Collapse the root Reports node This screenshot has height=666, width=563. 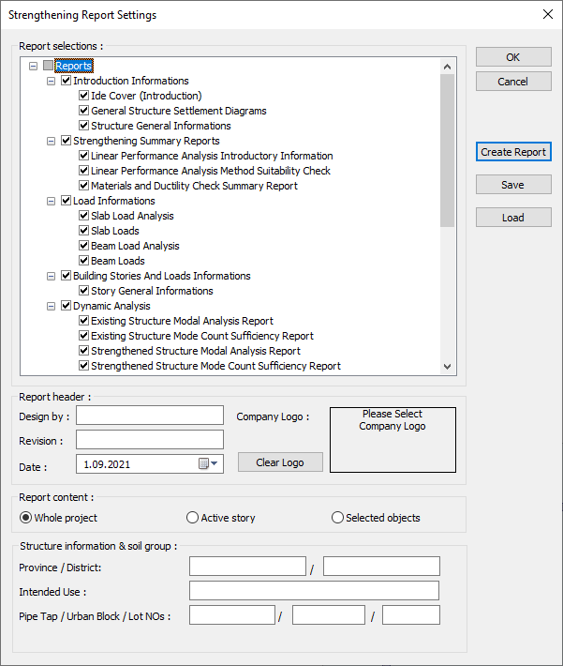pos(34,66)
